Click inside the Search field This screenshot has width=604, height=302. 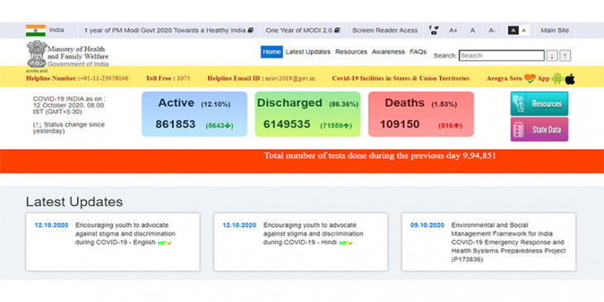coord(501,55)
